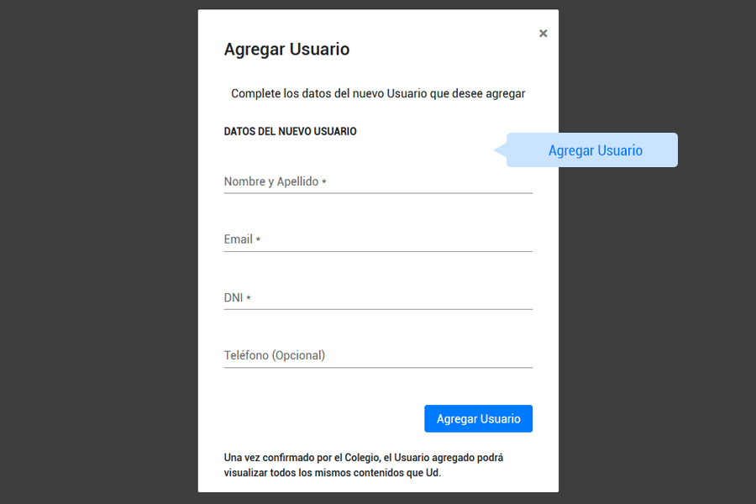Click the Agregar Usuario dialog heading
Screen dimensions: 756x504
click(286, 50)
